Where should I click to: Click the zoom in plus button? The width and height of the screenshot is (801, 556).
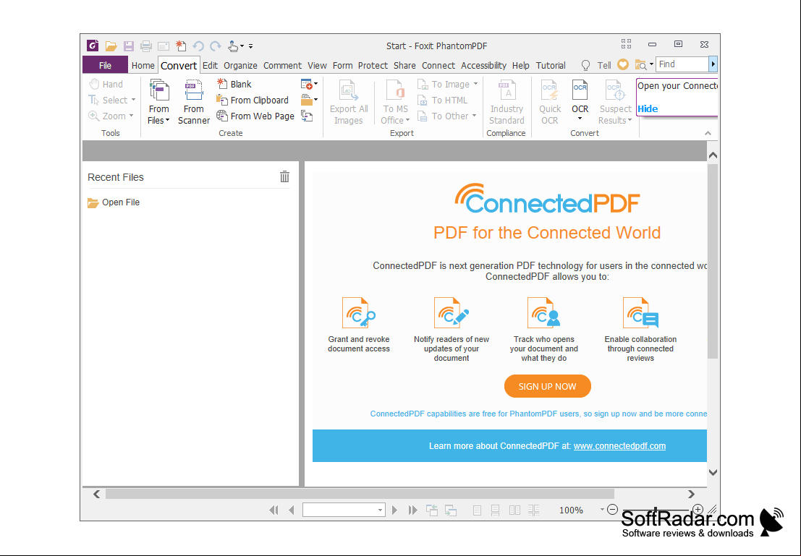pyautogui.click(x=698, y=509)
